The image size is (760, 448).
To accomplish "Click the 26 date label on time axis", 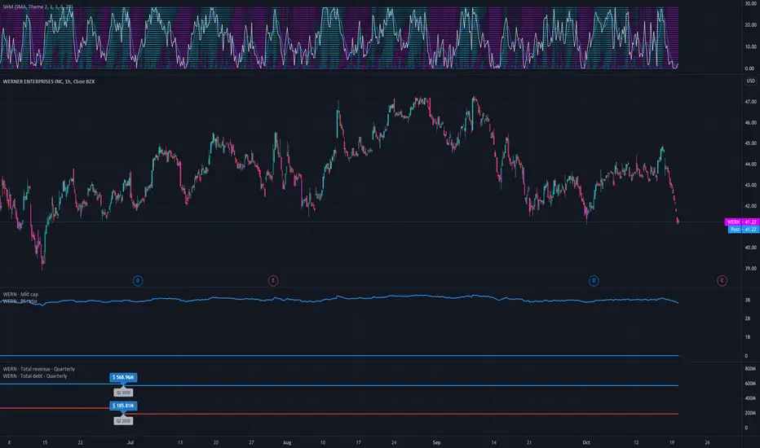I will click(x=707, y=442).
